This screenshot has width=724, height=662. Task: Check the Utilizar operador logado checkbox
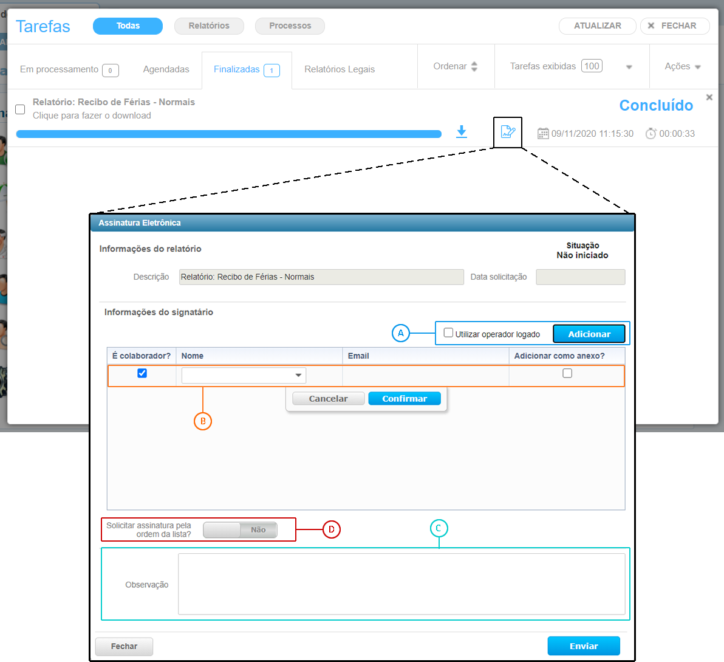pos(448,333)
